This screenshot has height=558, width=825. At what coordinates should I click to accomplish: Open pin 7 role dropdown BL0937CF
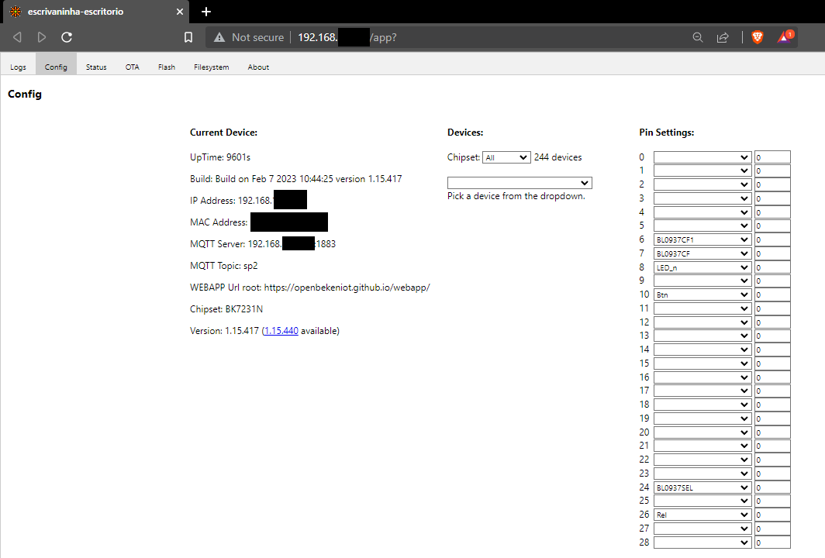pyautogui.click(x=702, y=253)
